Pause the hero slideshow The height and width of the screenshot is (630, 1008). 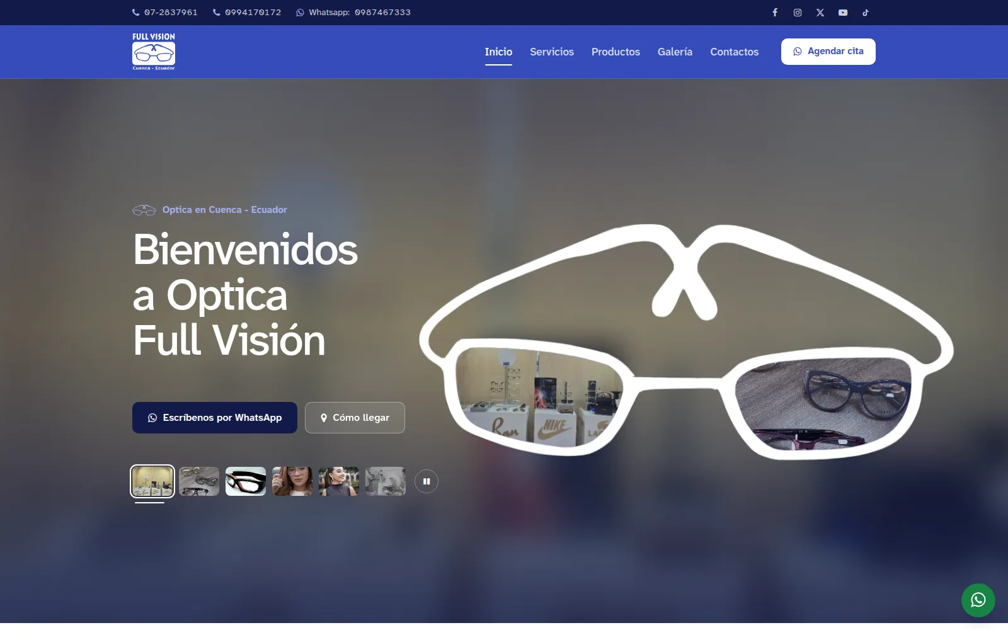(x=427, y=481)
